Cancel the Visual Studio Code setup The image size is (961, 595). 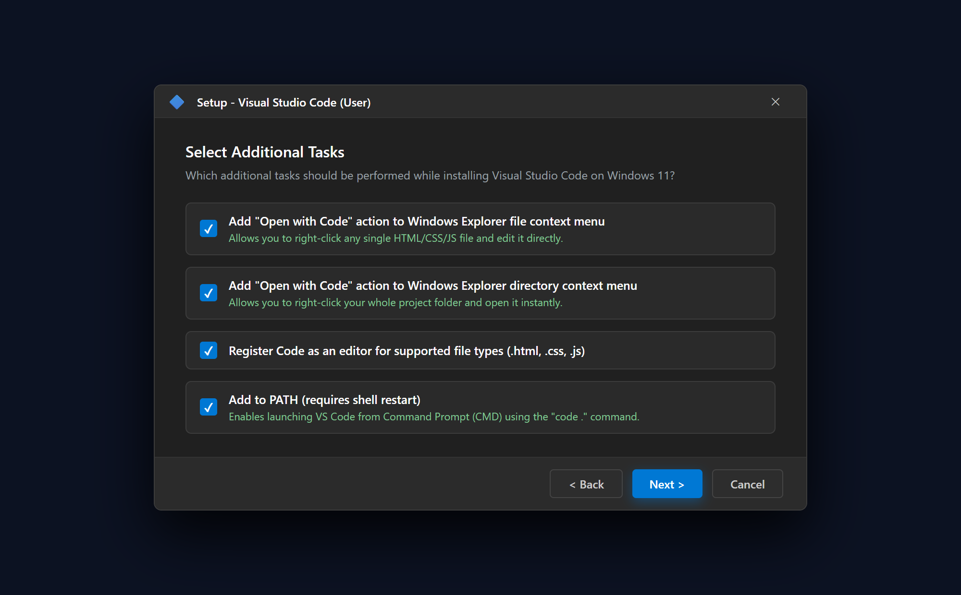pyautogui.click(x=747, y=484)
